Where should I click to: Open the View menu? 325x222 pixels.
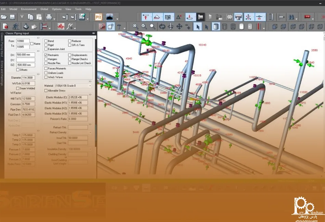pos(68,9)
